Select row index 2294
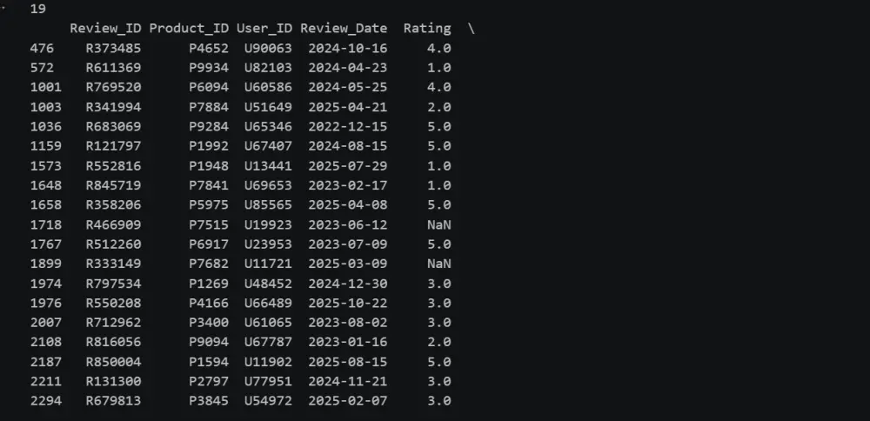Viewport: 870px width, 421px height. 46,400
